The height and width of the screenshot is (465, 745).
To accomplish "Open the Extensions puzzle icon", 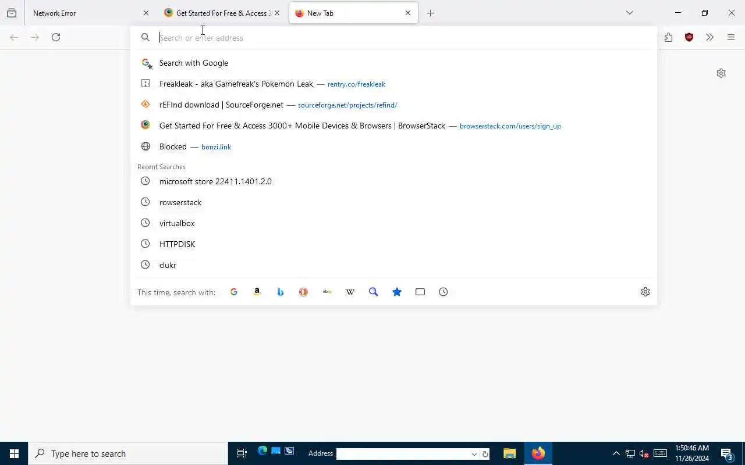I will [x=668, y=37].
